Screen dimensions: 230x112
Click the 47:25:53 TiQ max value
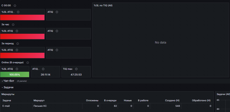coord(76,74)
